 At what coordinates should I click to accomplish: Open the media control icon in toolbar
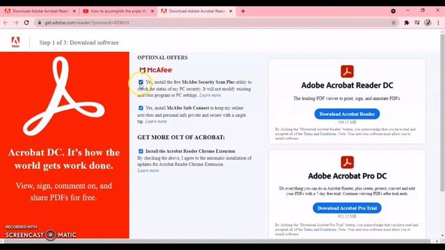pyautogui.click(x=417, y=23)
